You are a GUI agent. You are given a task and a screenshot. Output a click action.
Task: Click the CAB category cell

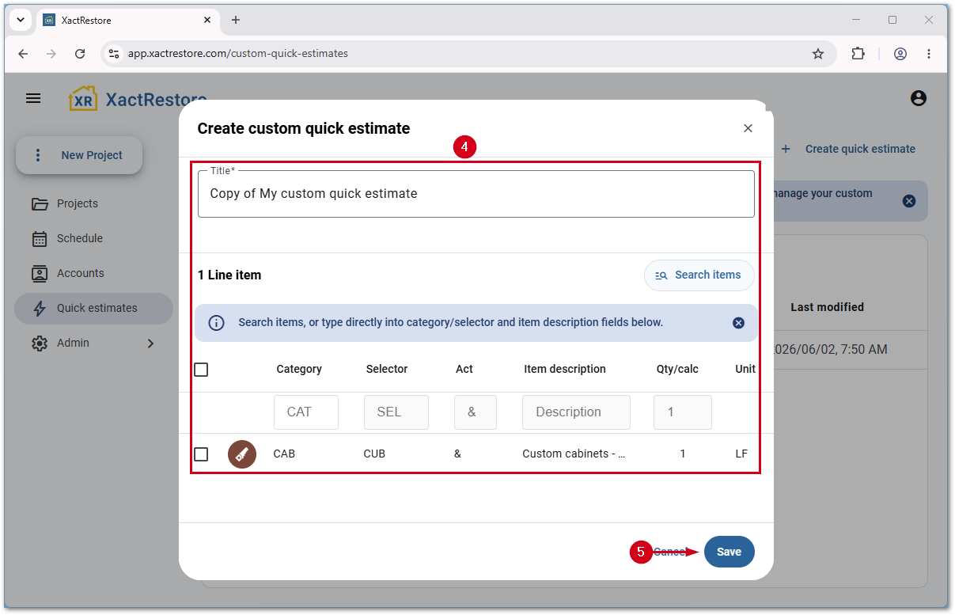(284, 454)
